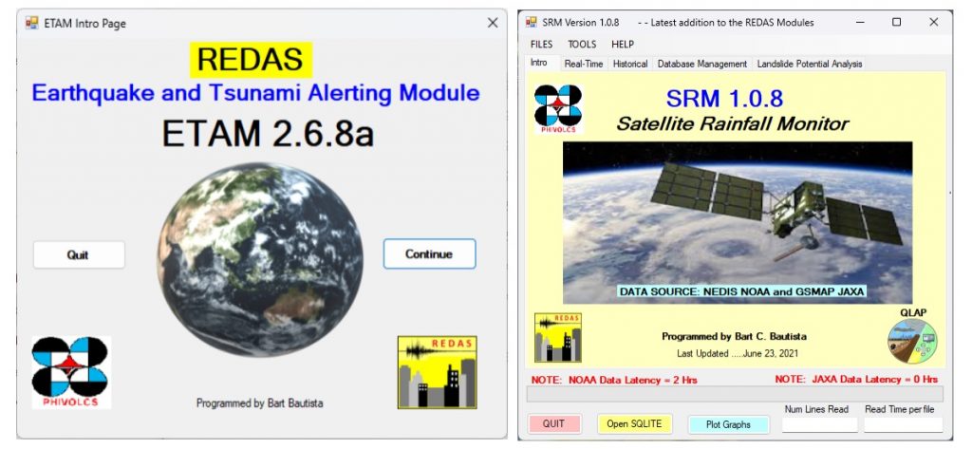The width and height of the screenshot is (972, 449).
Task: Click 'NOTE: NOAA Data Latency = 2 Hrs'
Action: [614, 380]
